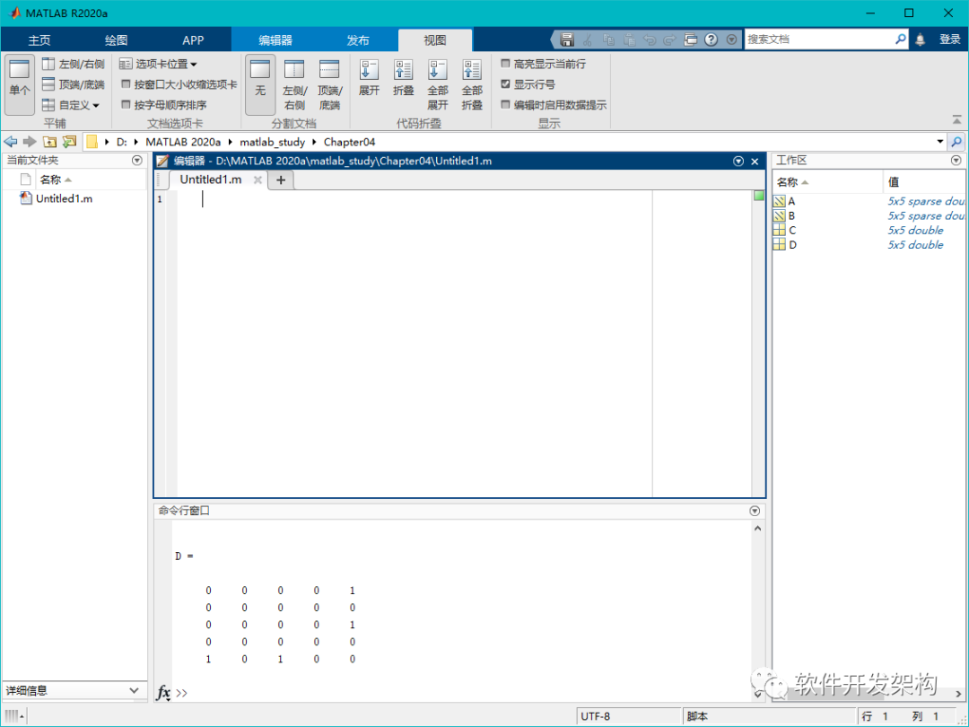Switch to the Editor (编辑器) tab

[275, 40]
